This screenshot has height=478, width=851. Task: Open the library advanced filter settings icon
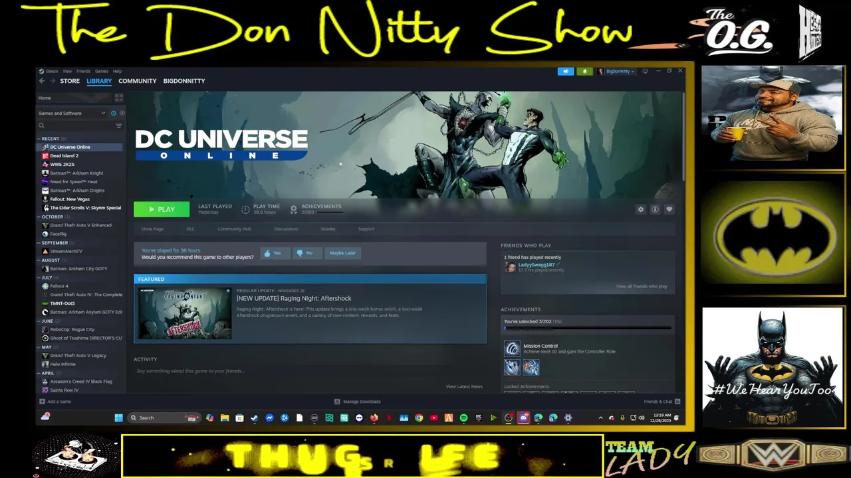[x=119, y=125]
